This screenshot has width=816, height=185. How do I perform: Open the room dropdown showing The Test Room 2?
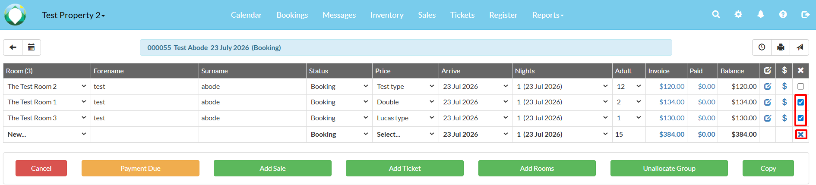pos(47,86)
